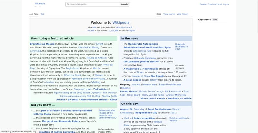Open 'A solar eclipse' link
The width and height of the screenshot is (258, 133).
point(132,80)
